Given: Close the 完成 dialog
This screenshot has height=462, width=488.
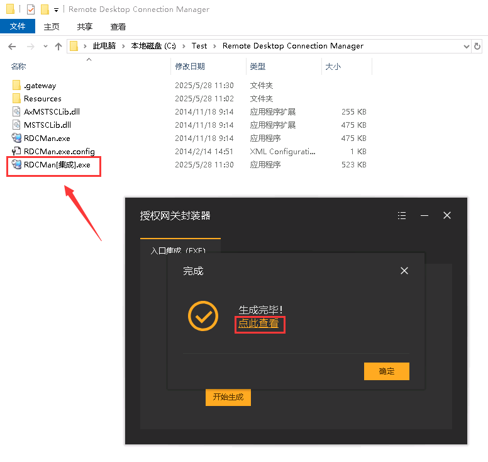Looking at the screenshot, I should (404, 271).
